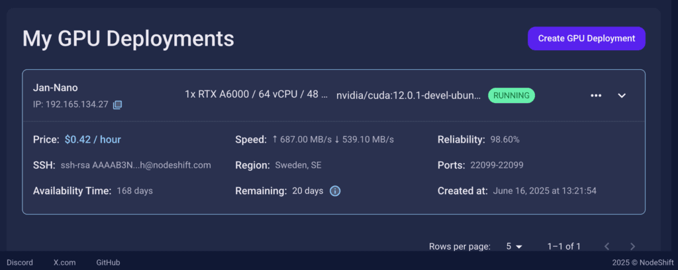Go to the next page of deployments
The image size is (678, 270).
click(x=632, y=246)
